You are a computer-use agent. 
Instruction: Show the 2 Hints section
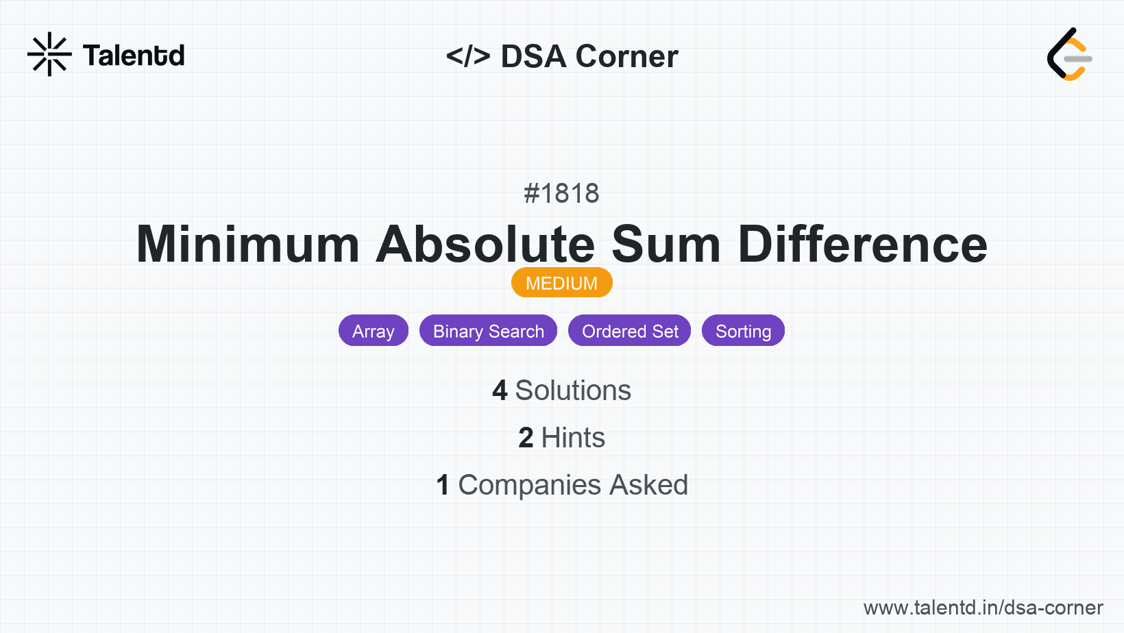click(x=573, y=438)
